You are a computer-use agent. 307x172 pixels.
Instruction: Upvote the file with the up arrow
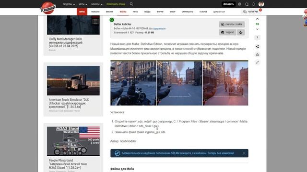257,19
